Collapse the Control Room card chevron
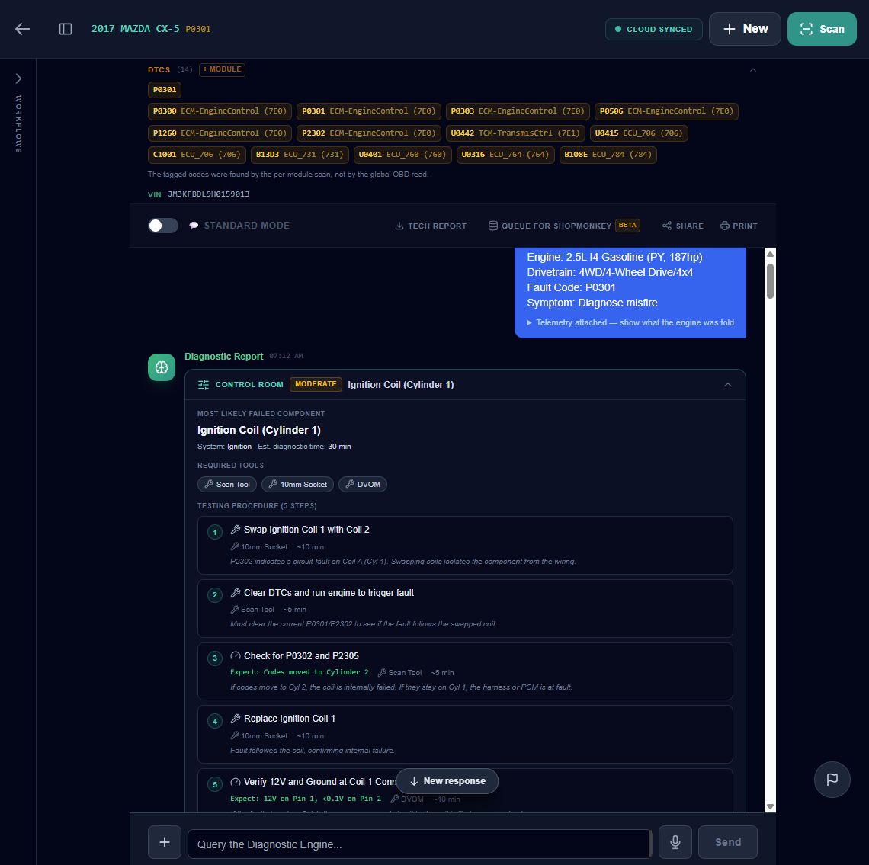The height and width of the screenshot is (865, 869). coord(728,385)
